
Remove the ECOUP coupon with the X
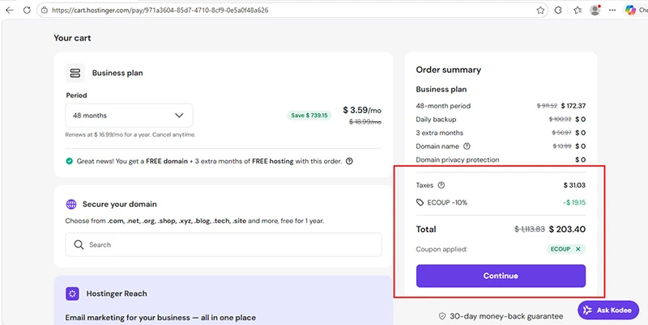coord(578,249)
